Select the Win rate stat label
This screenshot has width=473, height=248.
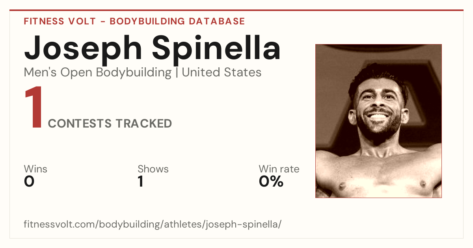click(279, 169)
